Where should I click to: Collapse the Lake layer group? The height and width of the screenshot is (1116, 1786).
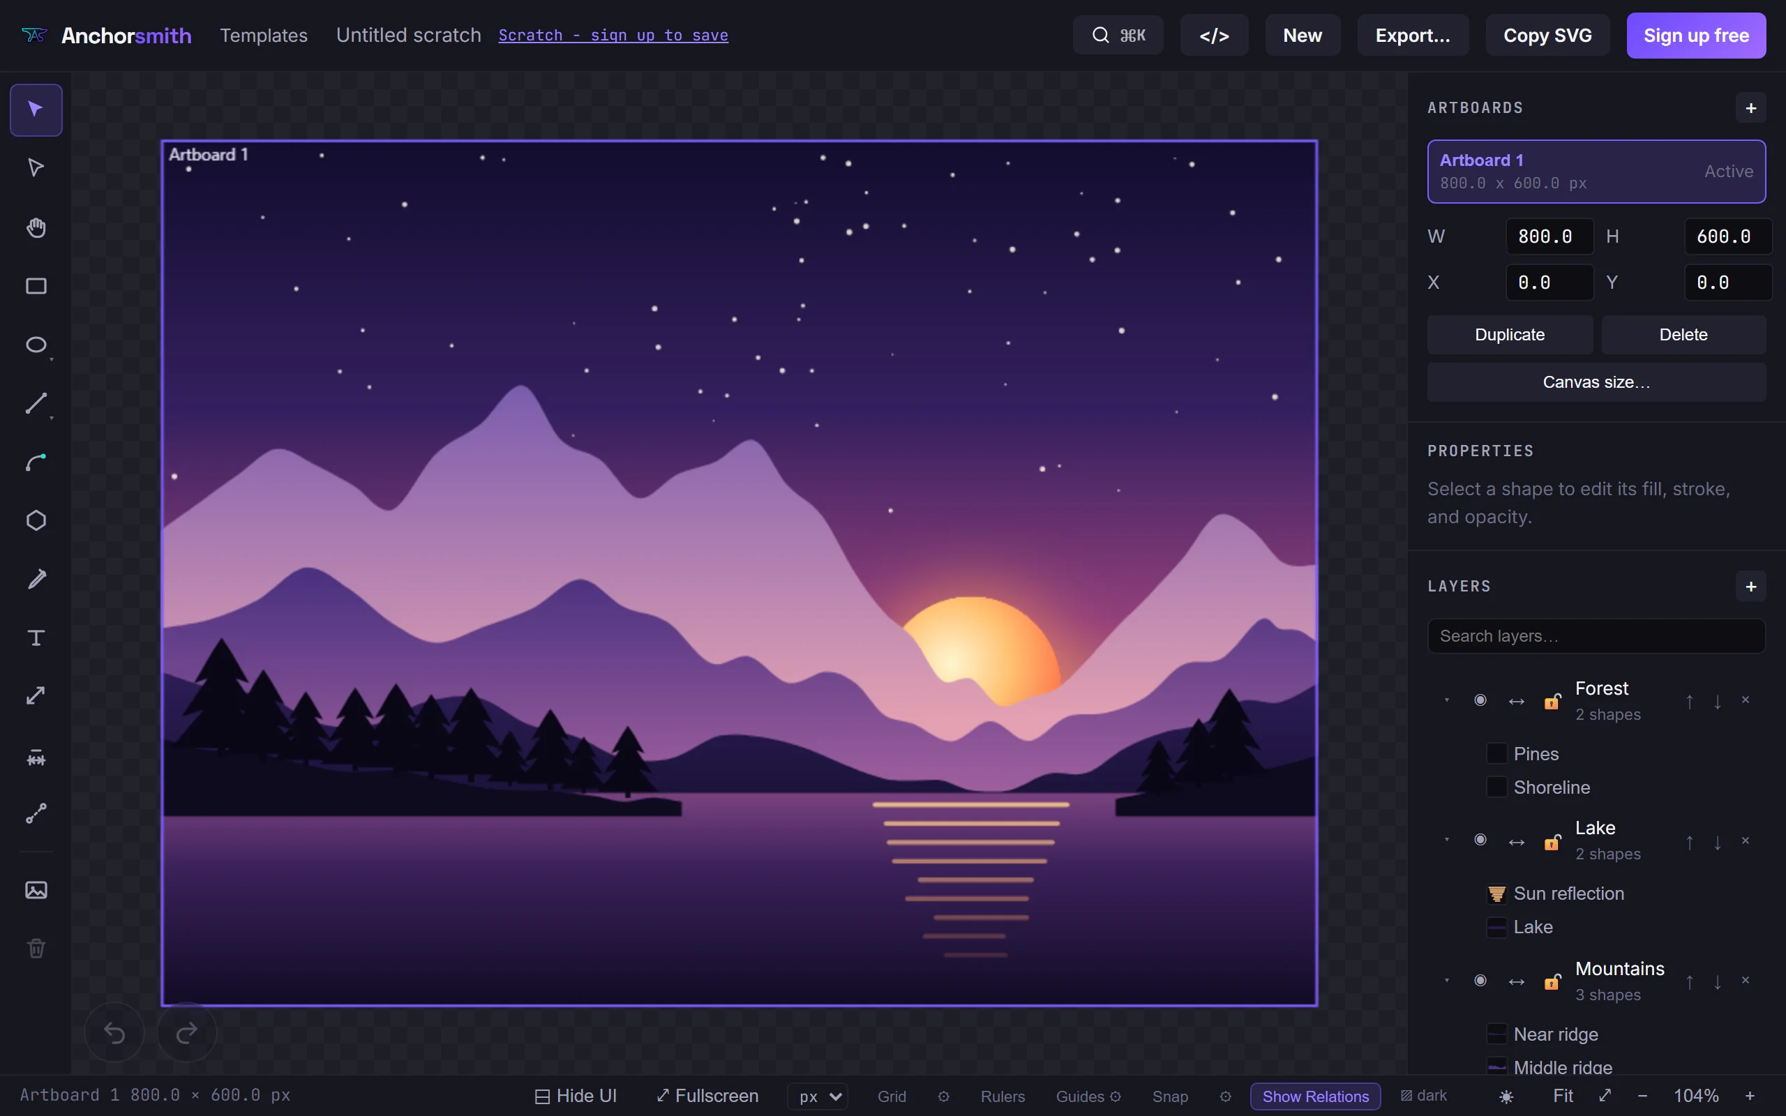1446,840
